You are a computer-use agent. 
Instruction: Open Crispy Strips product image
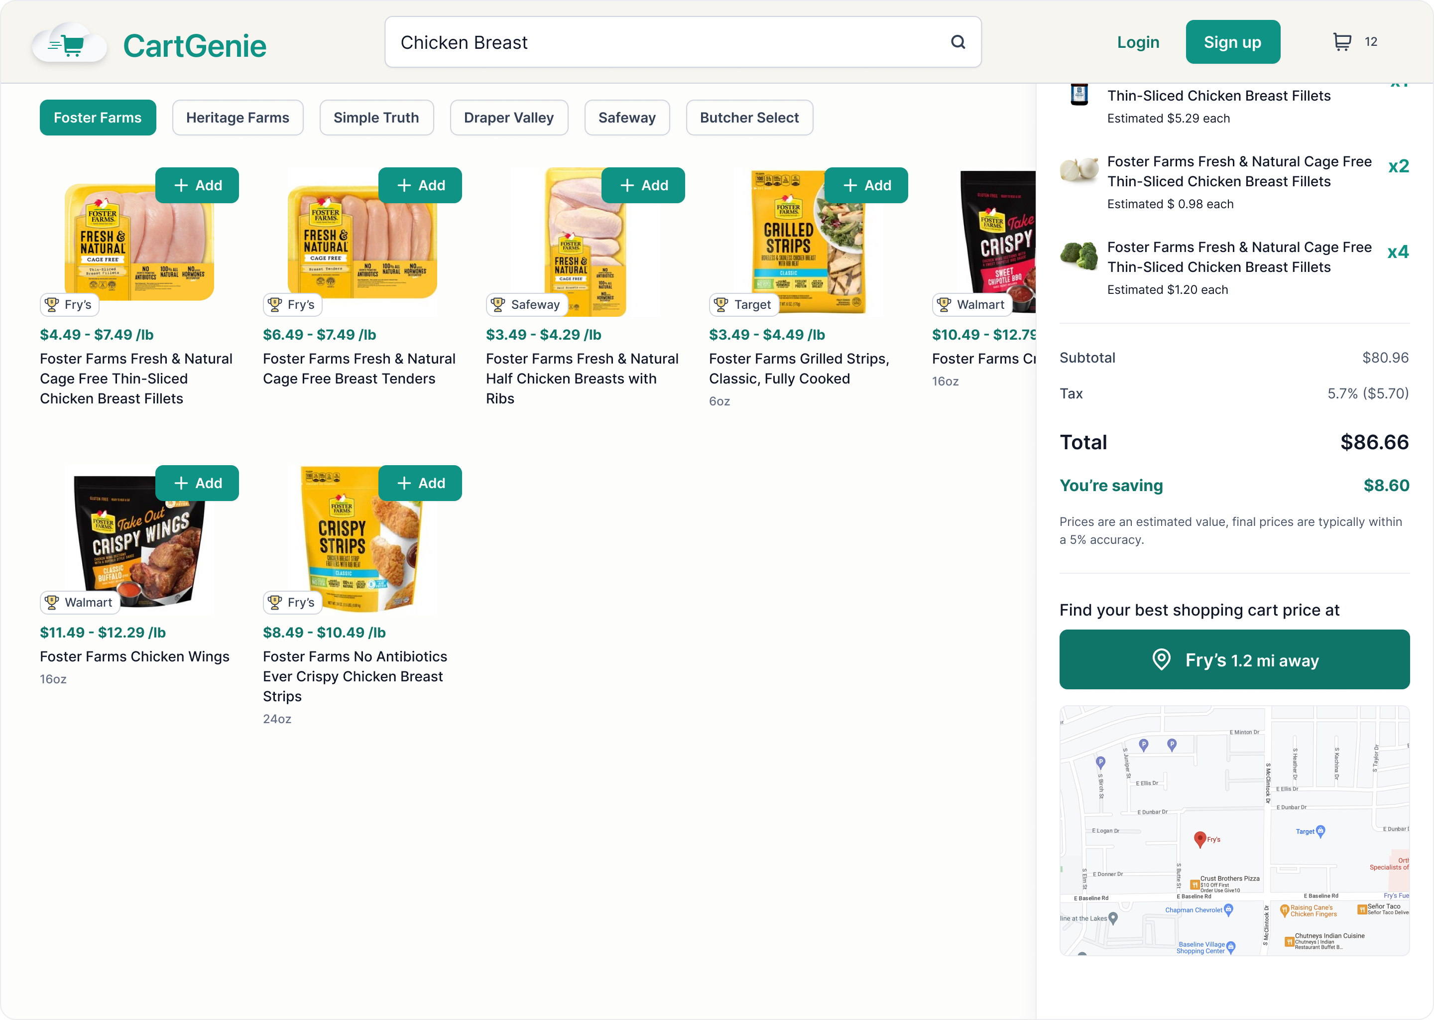point(362,538)
